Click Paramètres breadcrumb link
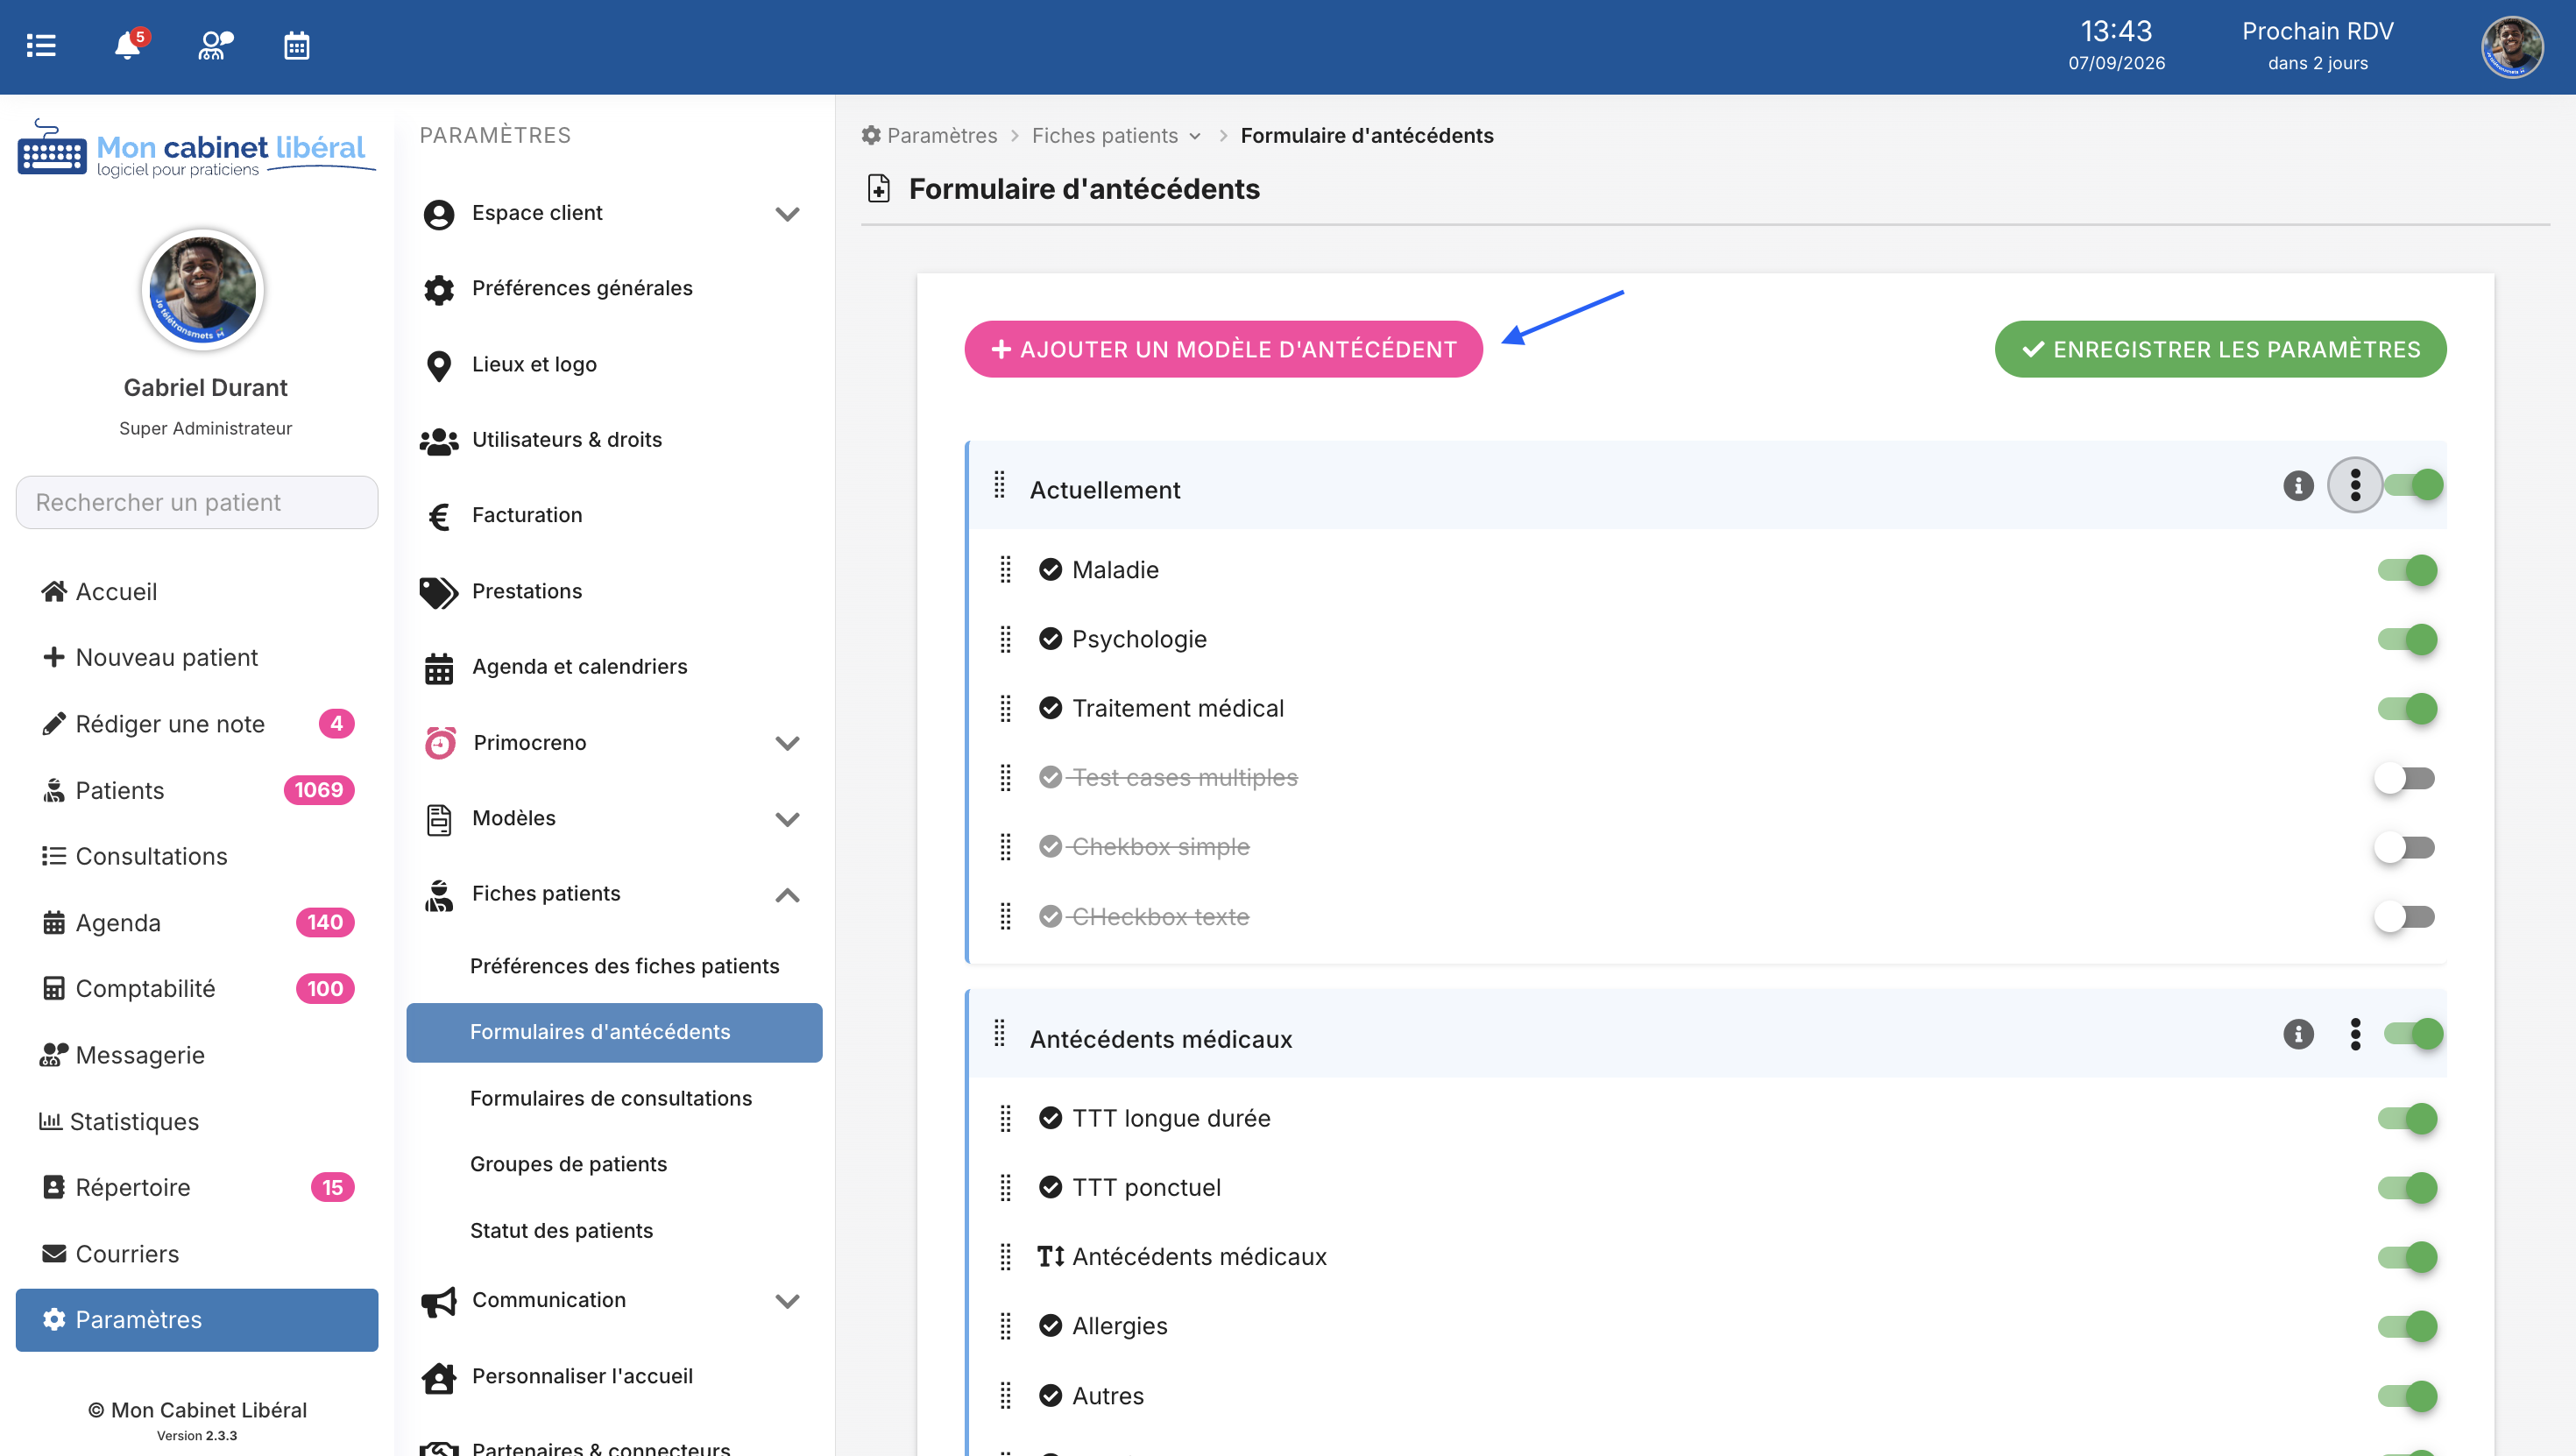This screenshot has width=2576, height=1456. (929, 136)
